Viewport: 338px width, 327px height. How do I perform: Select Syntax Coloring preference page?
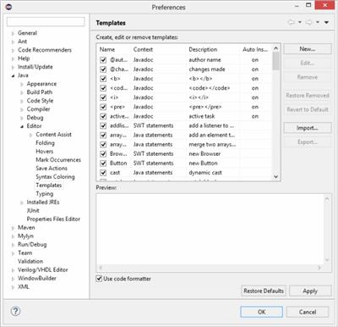pyautogui.click(x=55, y=177)
